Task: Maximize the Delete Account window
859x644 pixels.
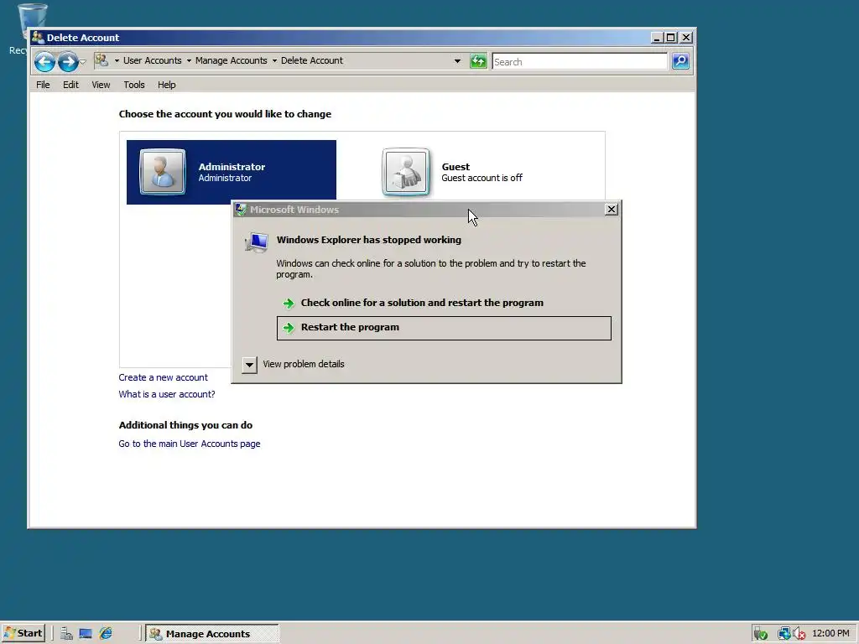Action: pos(670,37)
